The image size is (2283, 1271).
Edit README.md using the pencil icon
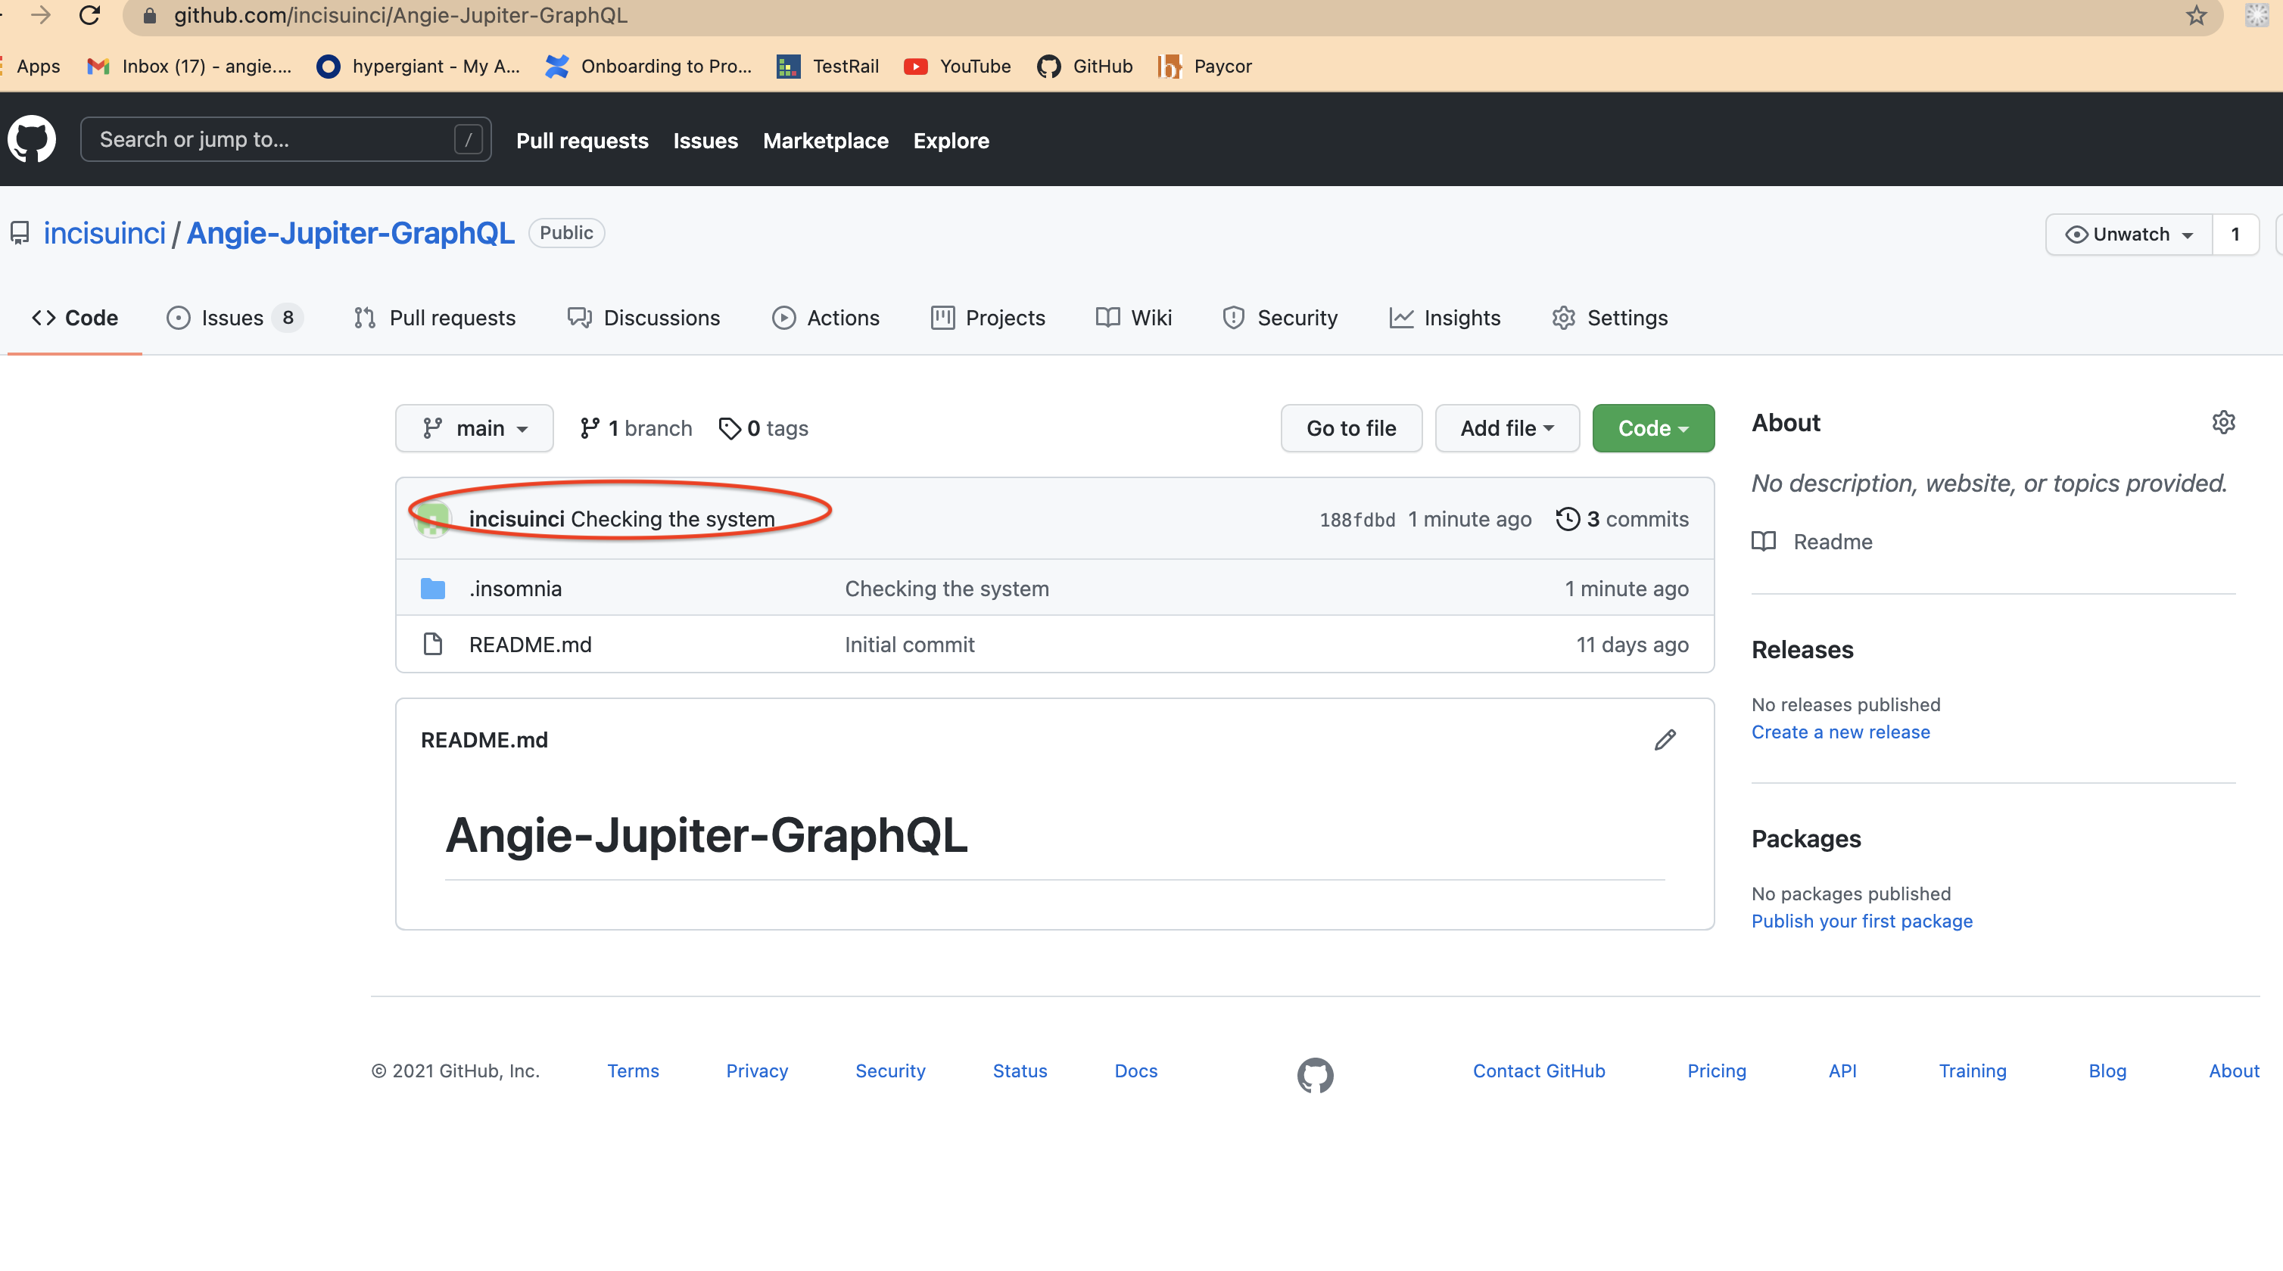click(x=1665, y=740)
